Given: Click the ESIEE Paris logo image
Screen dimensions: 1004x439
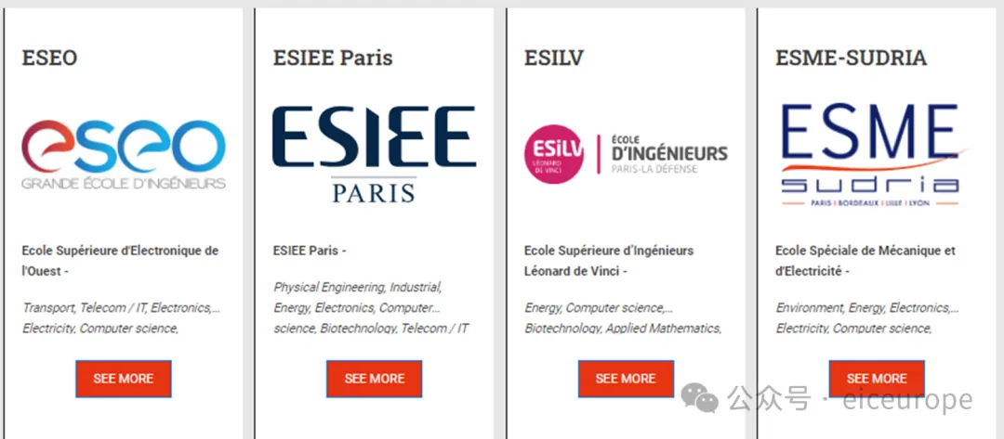Looking at the screenshot, I should click(374, 155).
